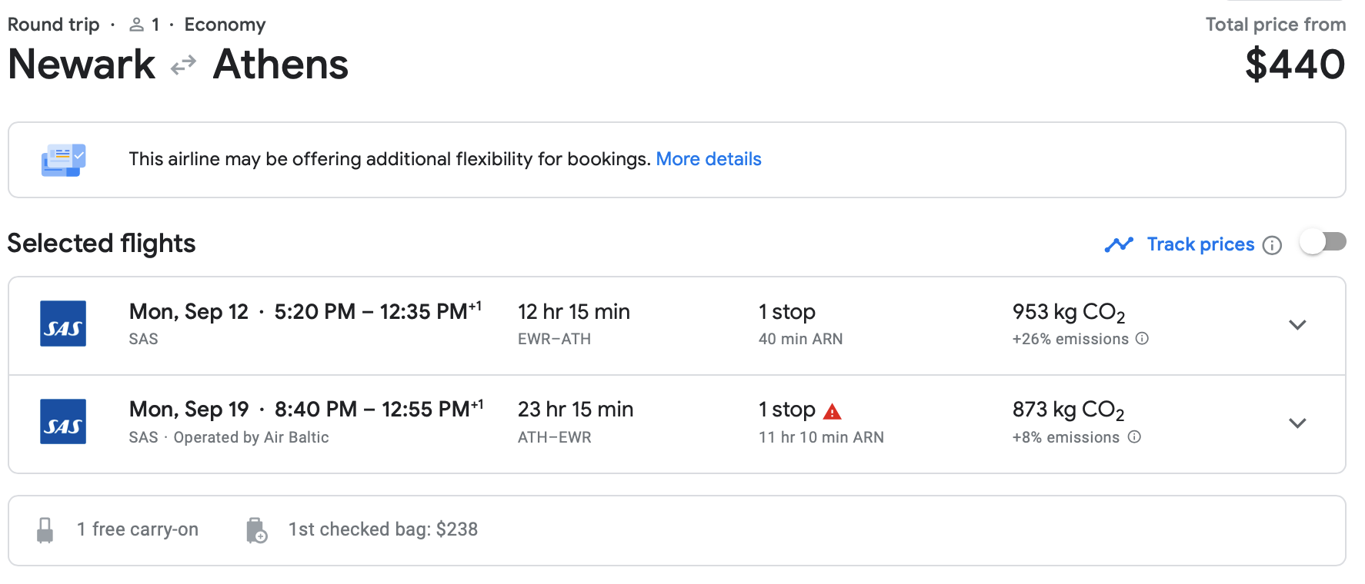Screen dimensions: 1365x584
Task: Open the More details link
Action: 708,159
